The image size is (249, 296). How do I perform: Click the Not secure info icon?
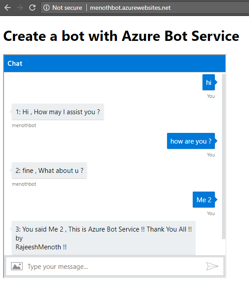46,8
